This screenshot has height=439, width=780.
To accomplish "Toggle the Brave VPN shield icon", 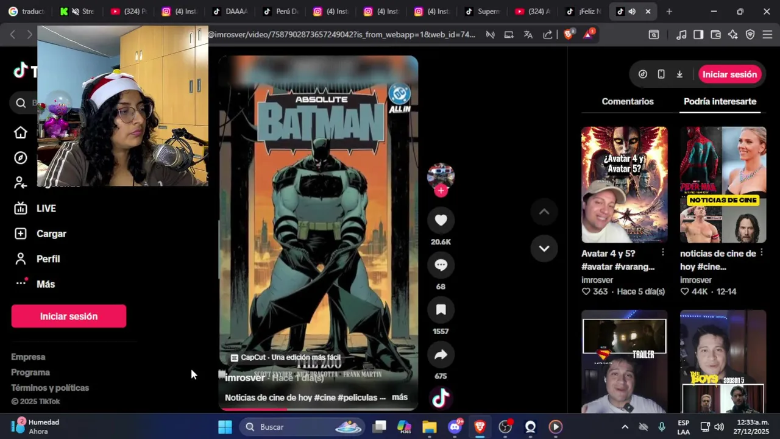I will [x=750, y=35].
